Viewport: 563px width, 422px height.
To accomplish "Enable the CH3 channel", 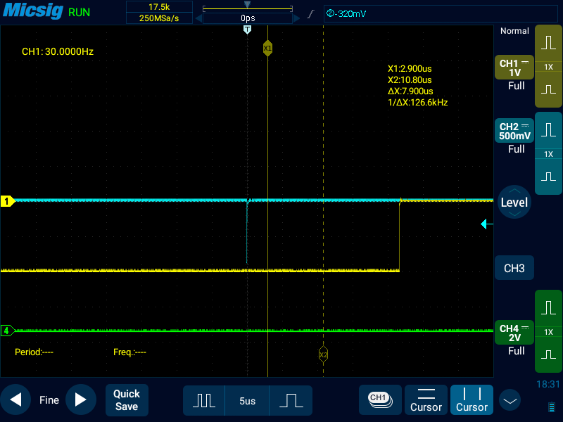I will [x=514, y=268].
